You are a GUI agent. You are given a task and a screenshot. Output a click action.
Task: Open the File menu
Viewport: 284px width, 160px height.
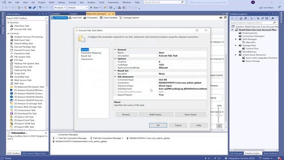(10, 2)
